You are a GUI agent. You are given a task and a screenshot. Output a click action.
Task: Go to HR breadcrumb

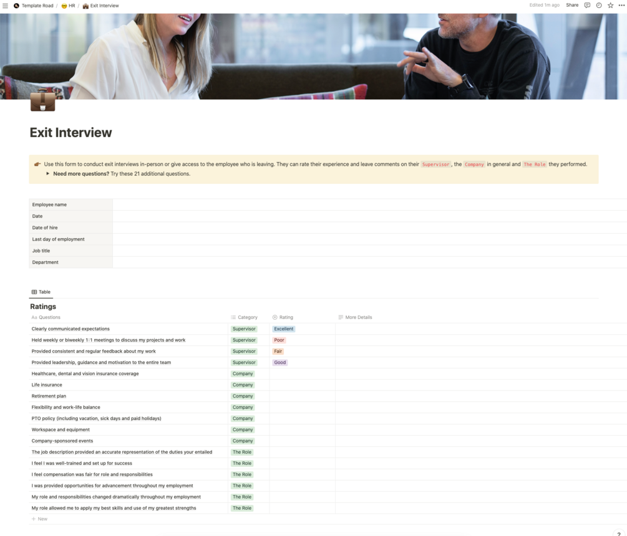69,6
